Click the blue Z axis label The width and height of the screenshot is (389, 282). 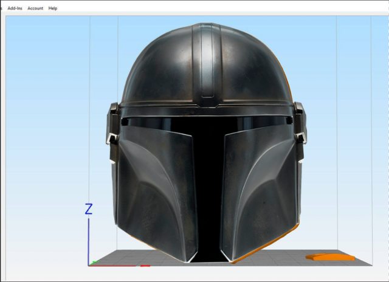[x=89, y=209]
